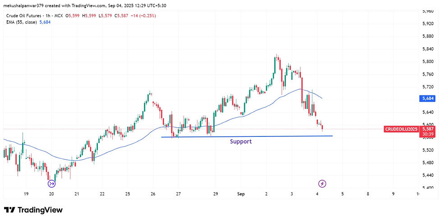The width and height of the screenshot is (442, 221).
Task: Click the date 27 on time axis
Action: (x=179, y=194)
